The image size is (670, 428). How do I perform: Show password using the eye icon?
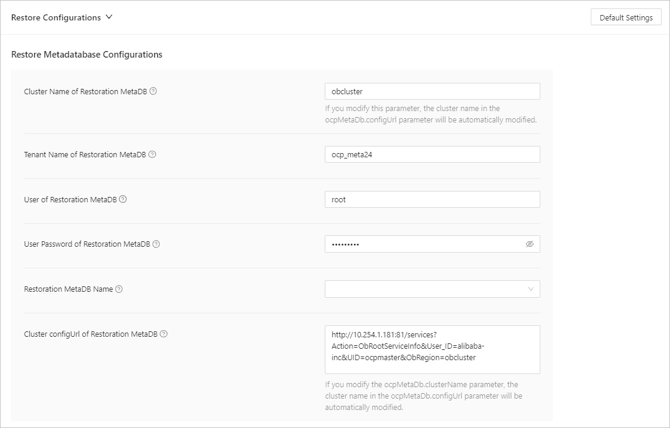coord(530,244)
